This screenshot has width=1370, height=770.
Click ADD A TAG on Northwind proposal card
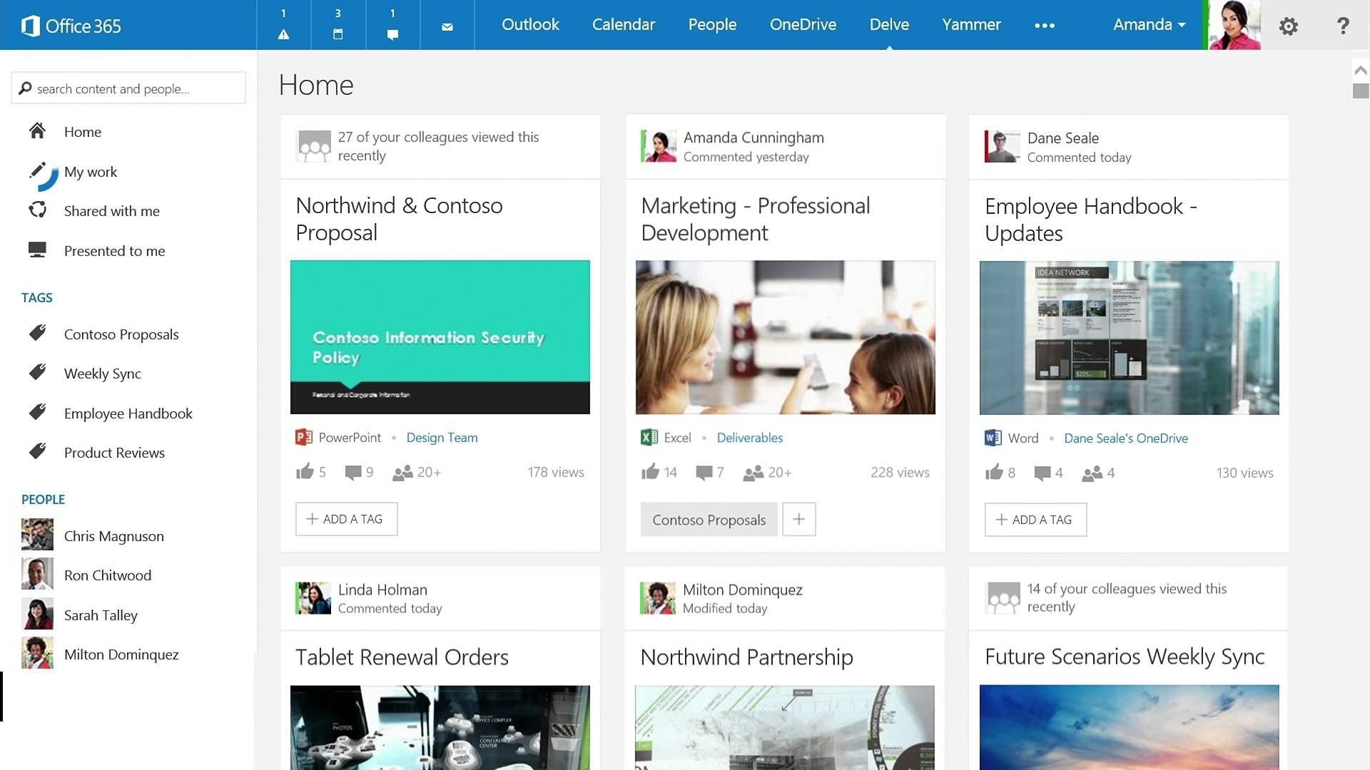(x=346, y=519)
